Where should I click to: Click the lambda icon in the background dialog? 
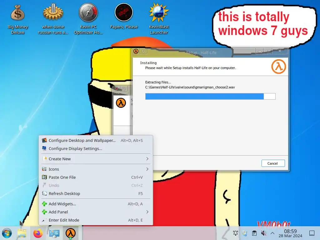pos(121,102)
